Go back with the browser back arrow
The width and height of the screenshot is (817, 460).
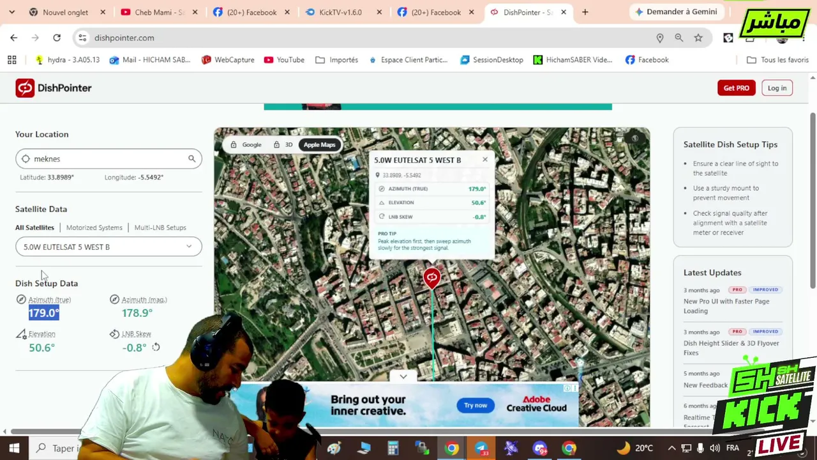tap(14, 38)
